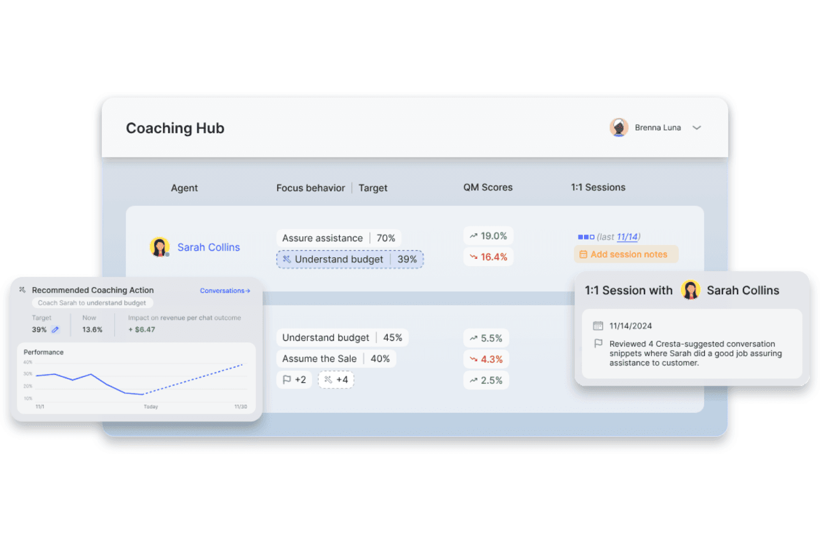The image size is (820, 546).
Task: Open the 19.0% upward QM score
Action: 488,236
